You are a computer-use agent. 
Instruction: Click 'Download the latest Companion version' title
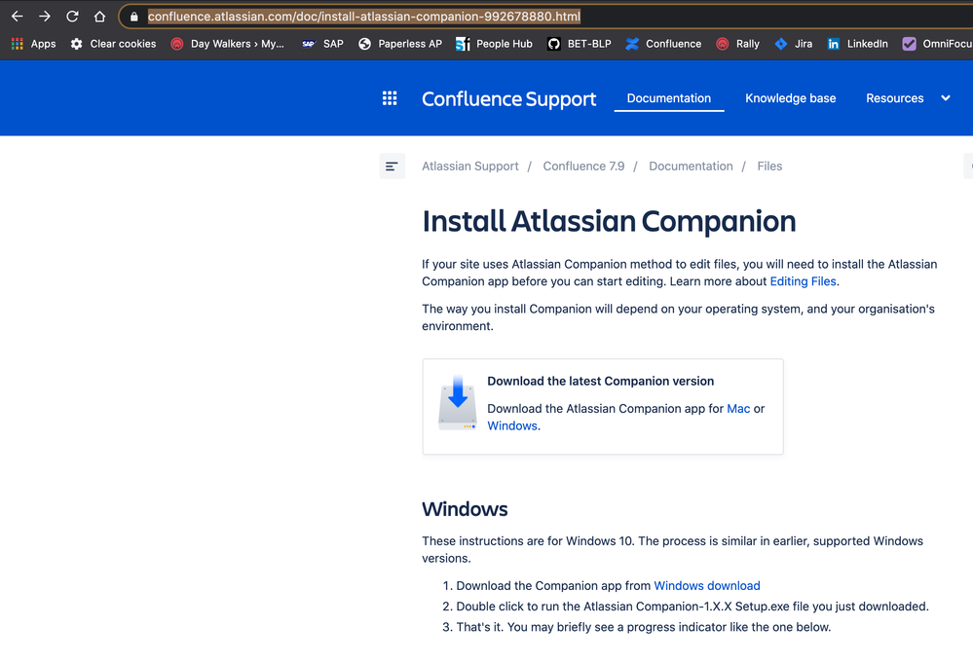(601, 382)
